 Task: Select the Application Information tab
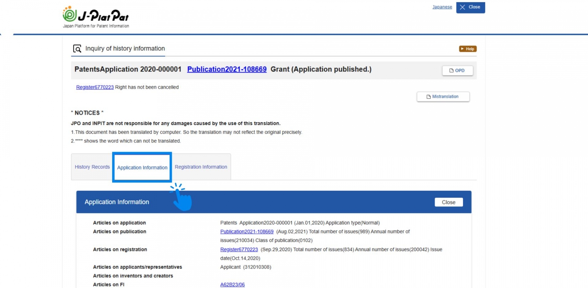coord(142,168)
